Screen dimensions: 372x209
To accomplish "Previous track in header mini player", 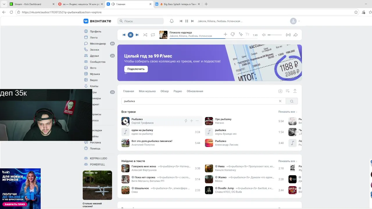I will [181, 21].
